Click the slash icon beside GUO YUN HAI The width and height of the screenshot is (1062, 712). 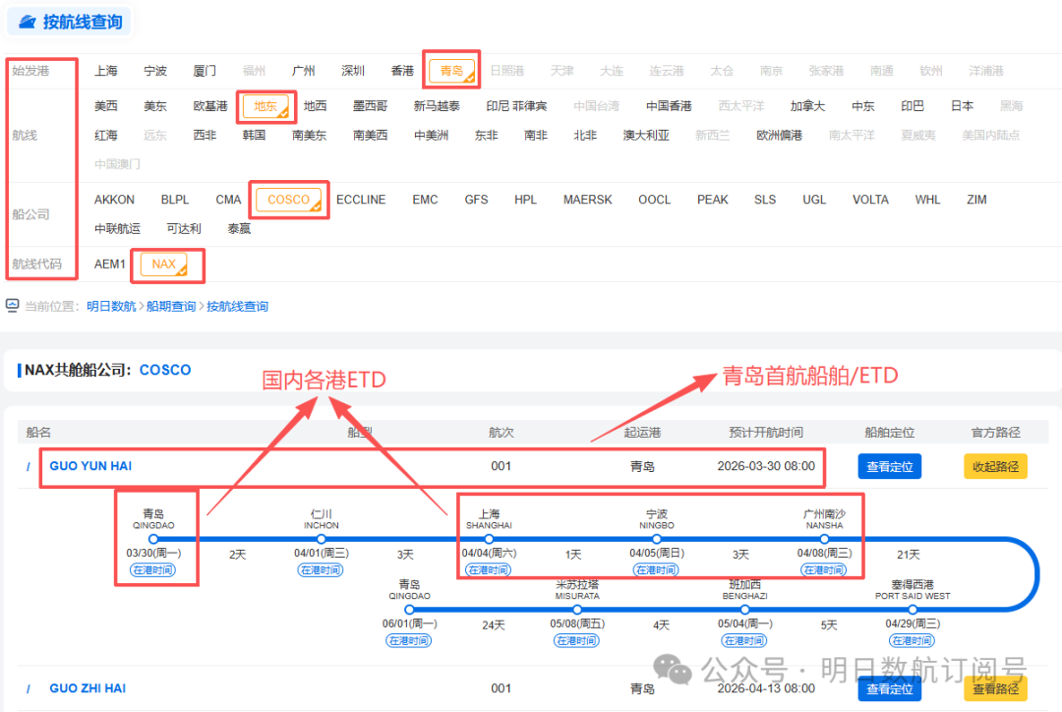[x=29, y=466]
